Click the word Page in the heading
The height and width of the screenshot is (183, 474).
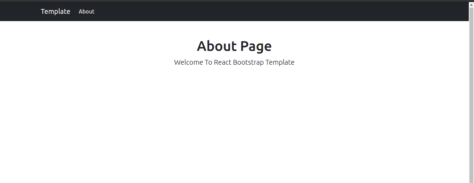point(256,46)
